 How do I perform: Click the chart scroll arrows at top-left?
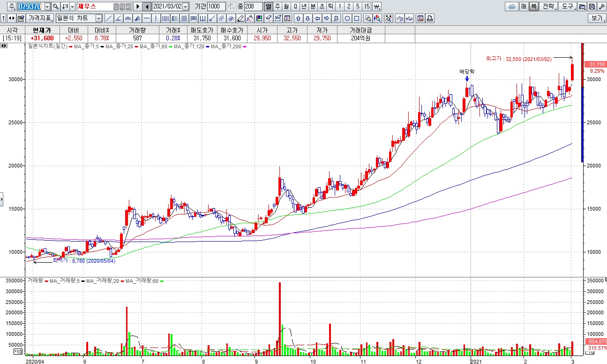(4, 46)
